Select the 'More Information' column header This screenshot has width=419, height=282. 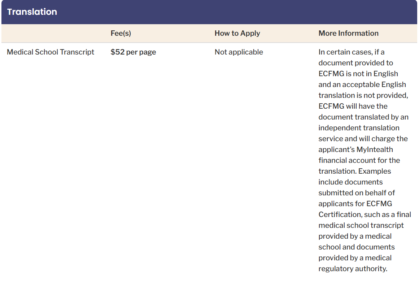pyautogui.click(x=348, y=33)
